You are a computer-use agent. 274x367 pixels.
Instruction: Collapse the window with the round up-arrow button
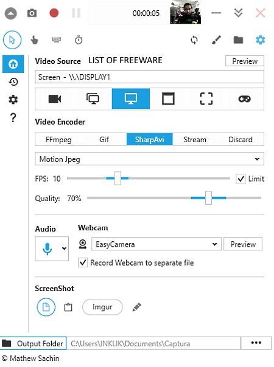[x=11, y=13]
